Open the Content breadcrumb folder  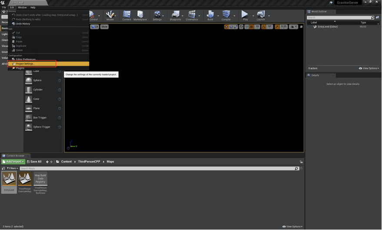pos(66,162)
